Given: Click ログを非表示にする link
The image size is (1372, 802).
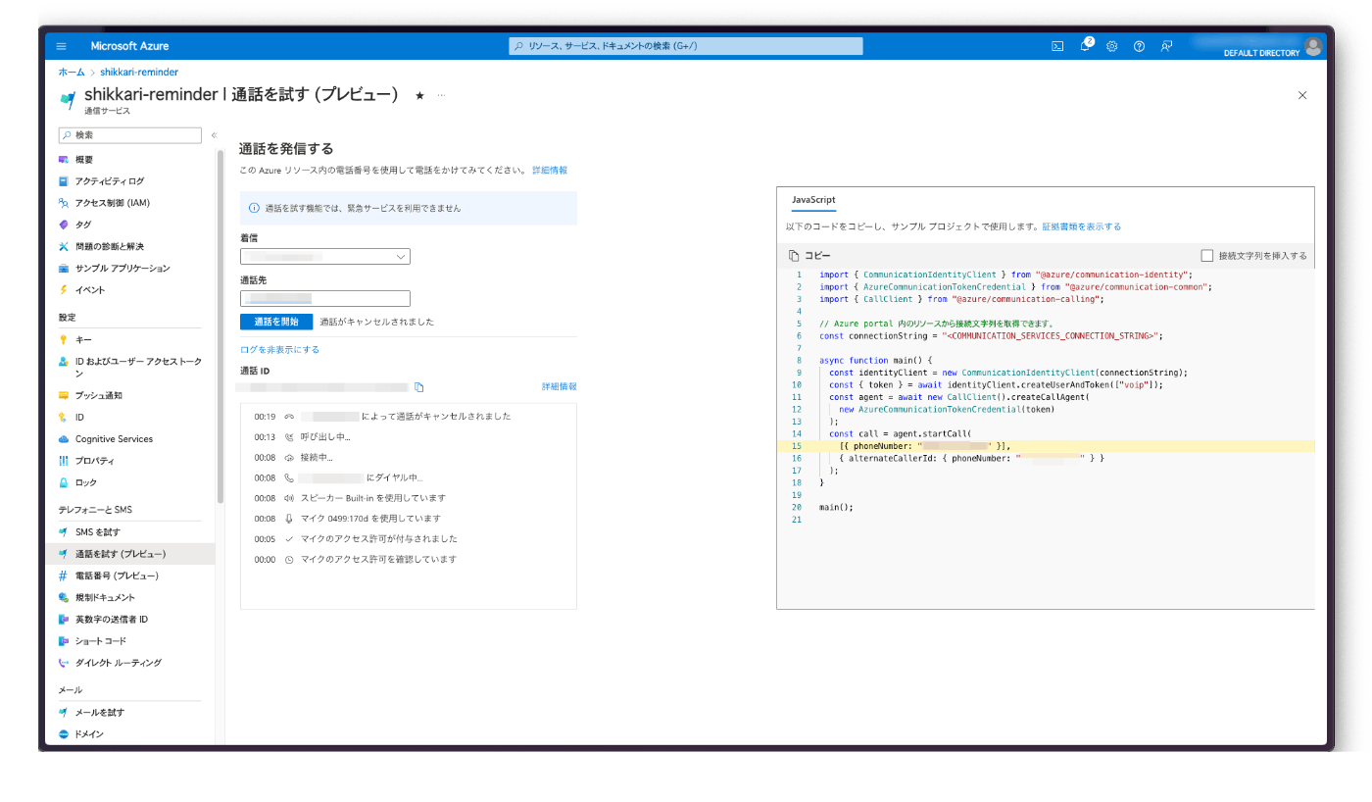Looking at the screenshot, I should tap(280, 349).
